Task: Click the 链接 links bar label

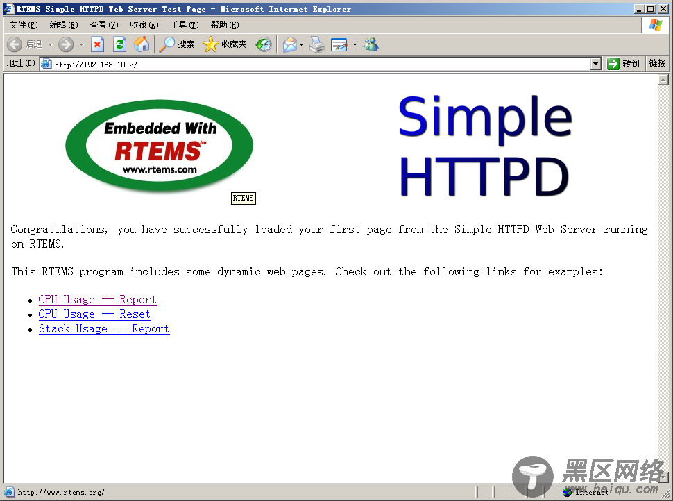Action: 657,64
